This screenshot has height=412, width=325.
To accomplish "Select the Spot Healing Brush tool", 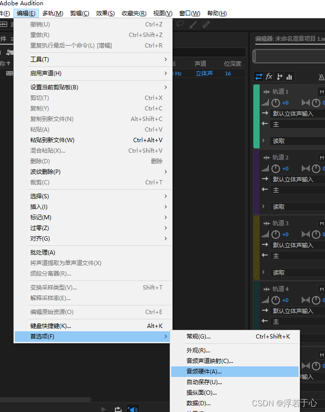I will point(206,24).
